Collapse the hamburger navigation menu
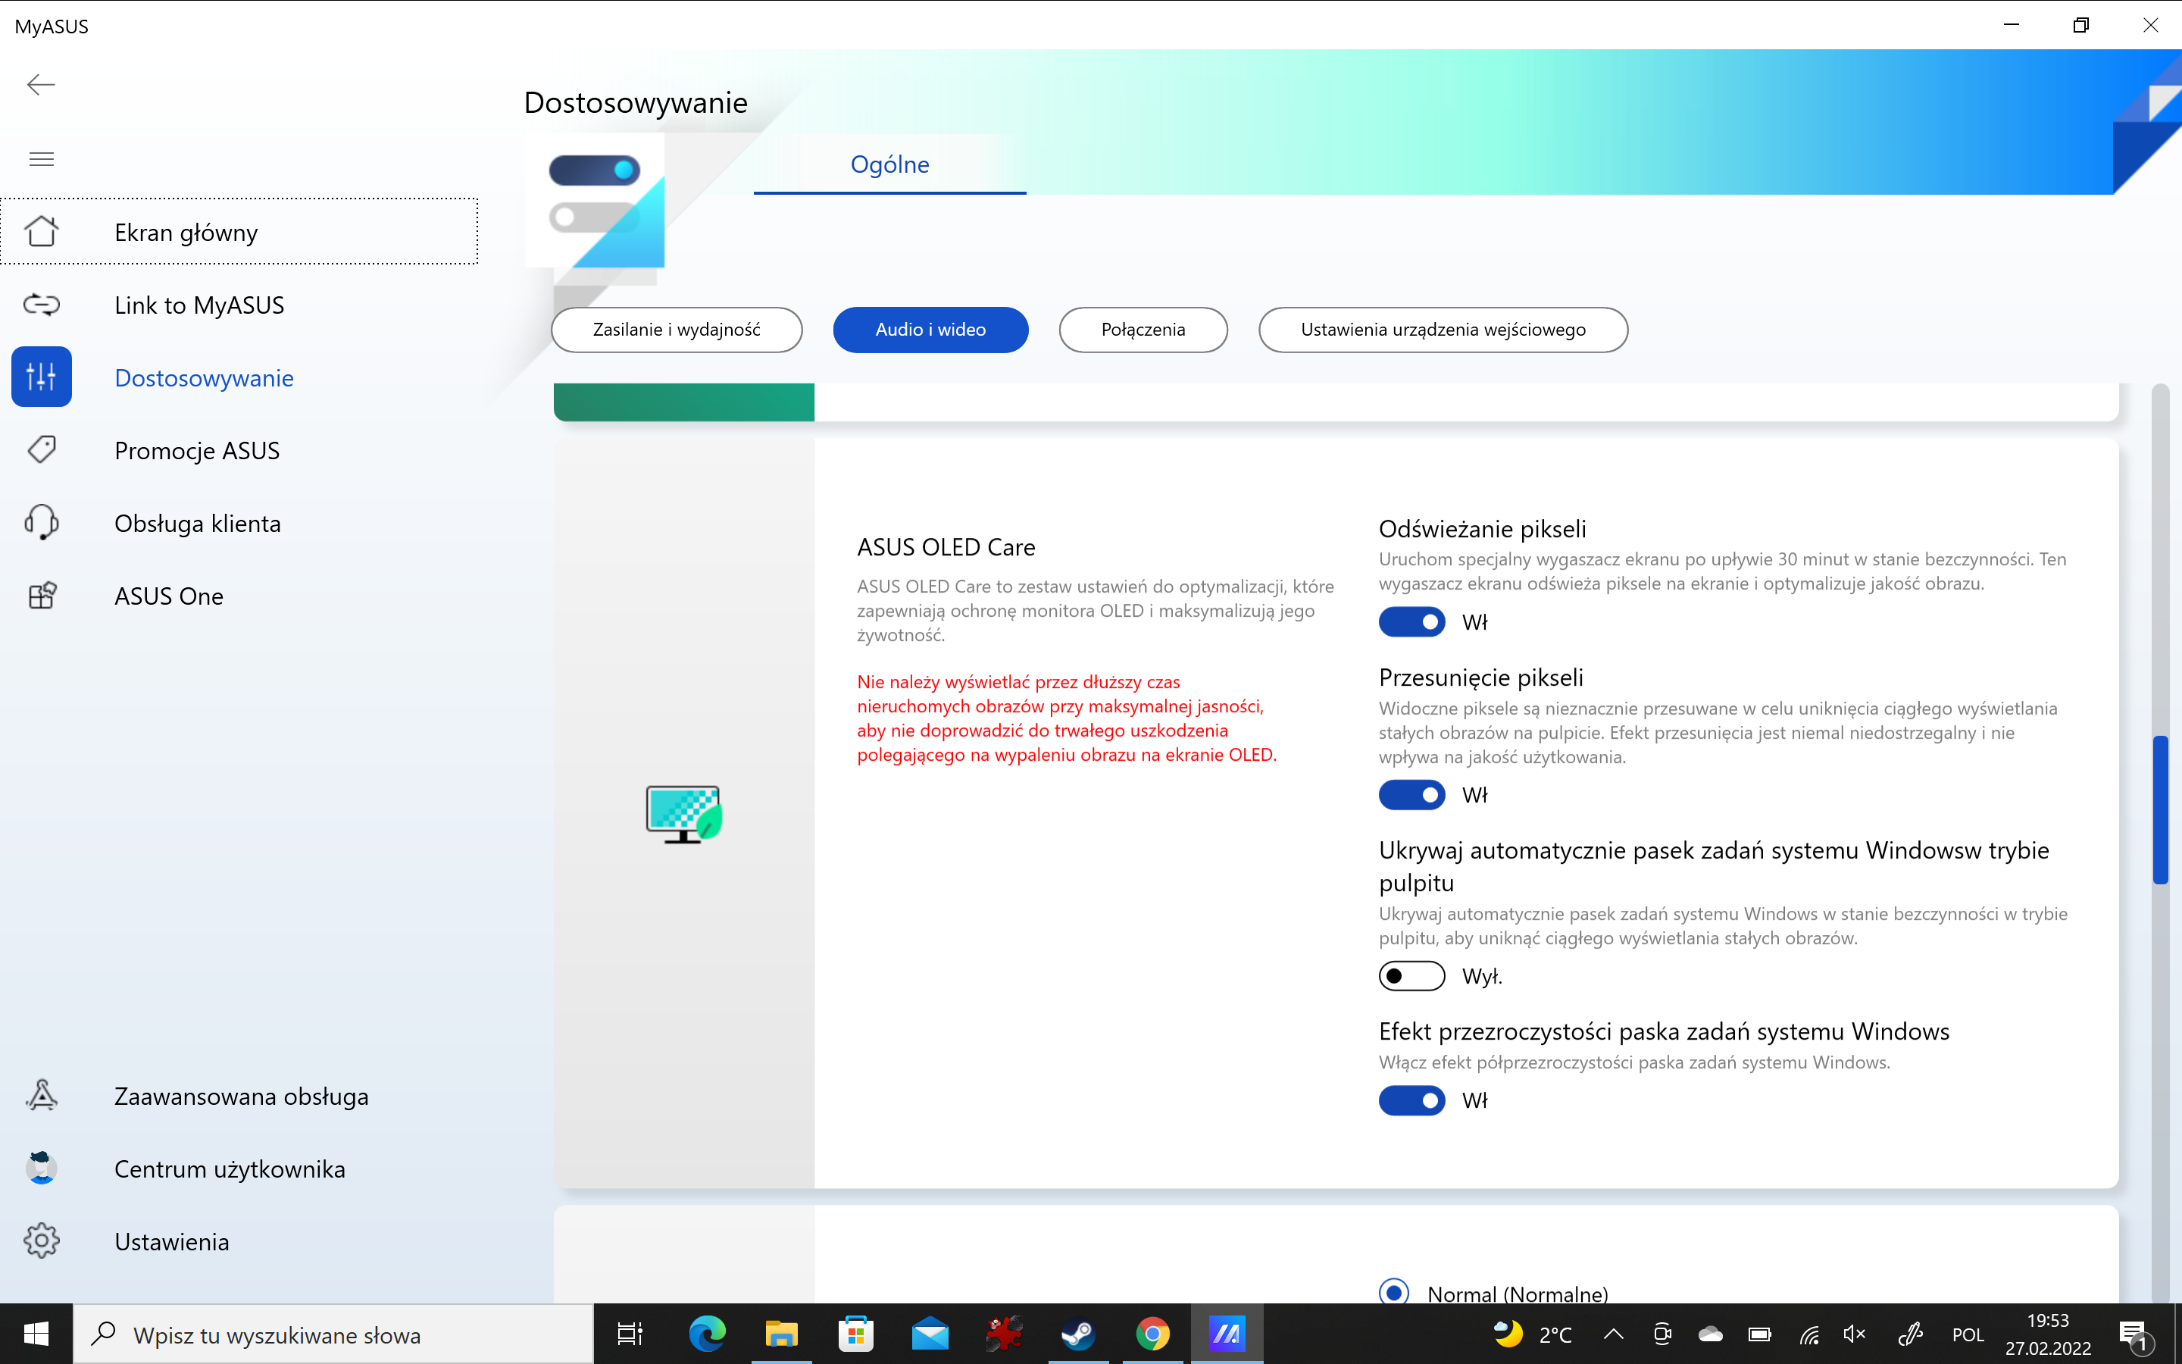The image size is (2182, 1364). pyautogui.click(x=42, y=160)
